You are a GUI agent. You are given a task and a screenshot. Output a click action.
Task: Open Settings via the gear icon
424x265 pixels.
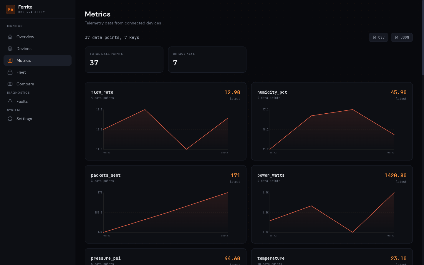(10, 119)
